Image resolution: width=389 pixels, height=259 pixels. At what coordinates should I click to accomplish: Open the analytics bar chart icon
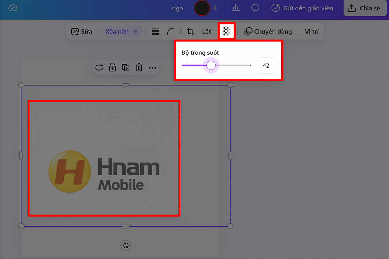(x=236, y=8)
